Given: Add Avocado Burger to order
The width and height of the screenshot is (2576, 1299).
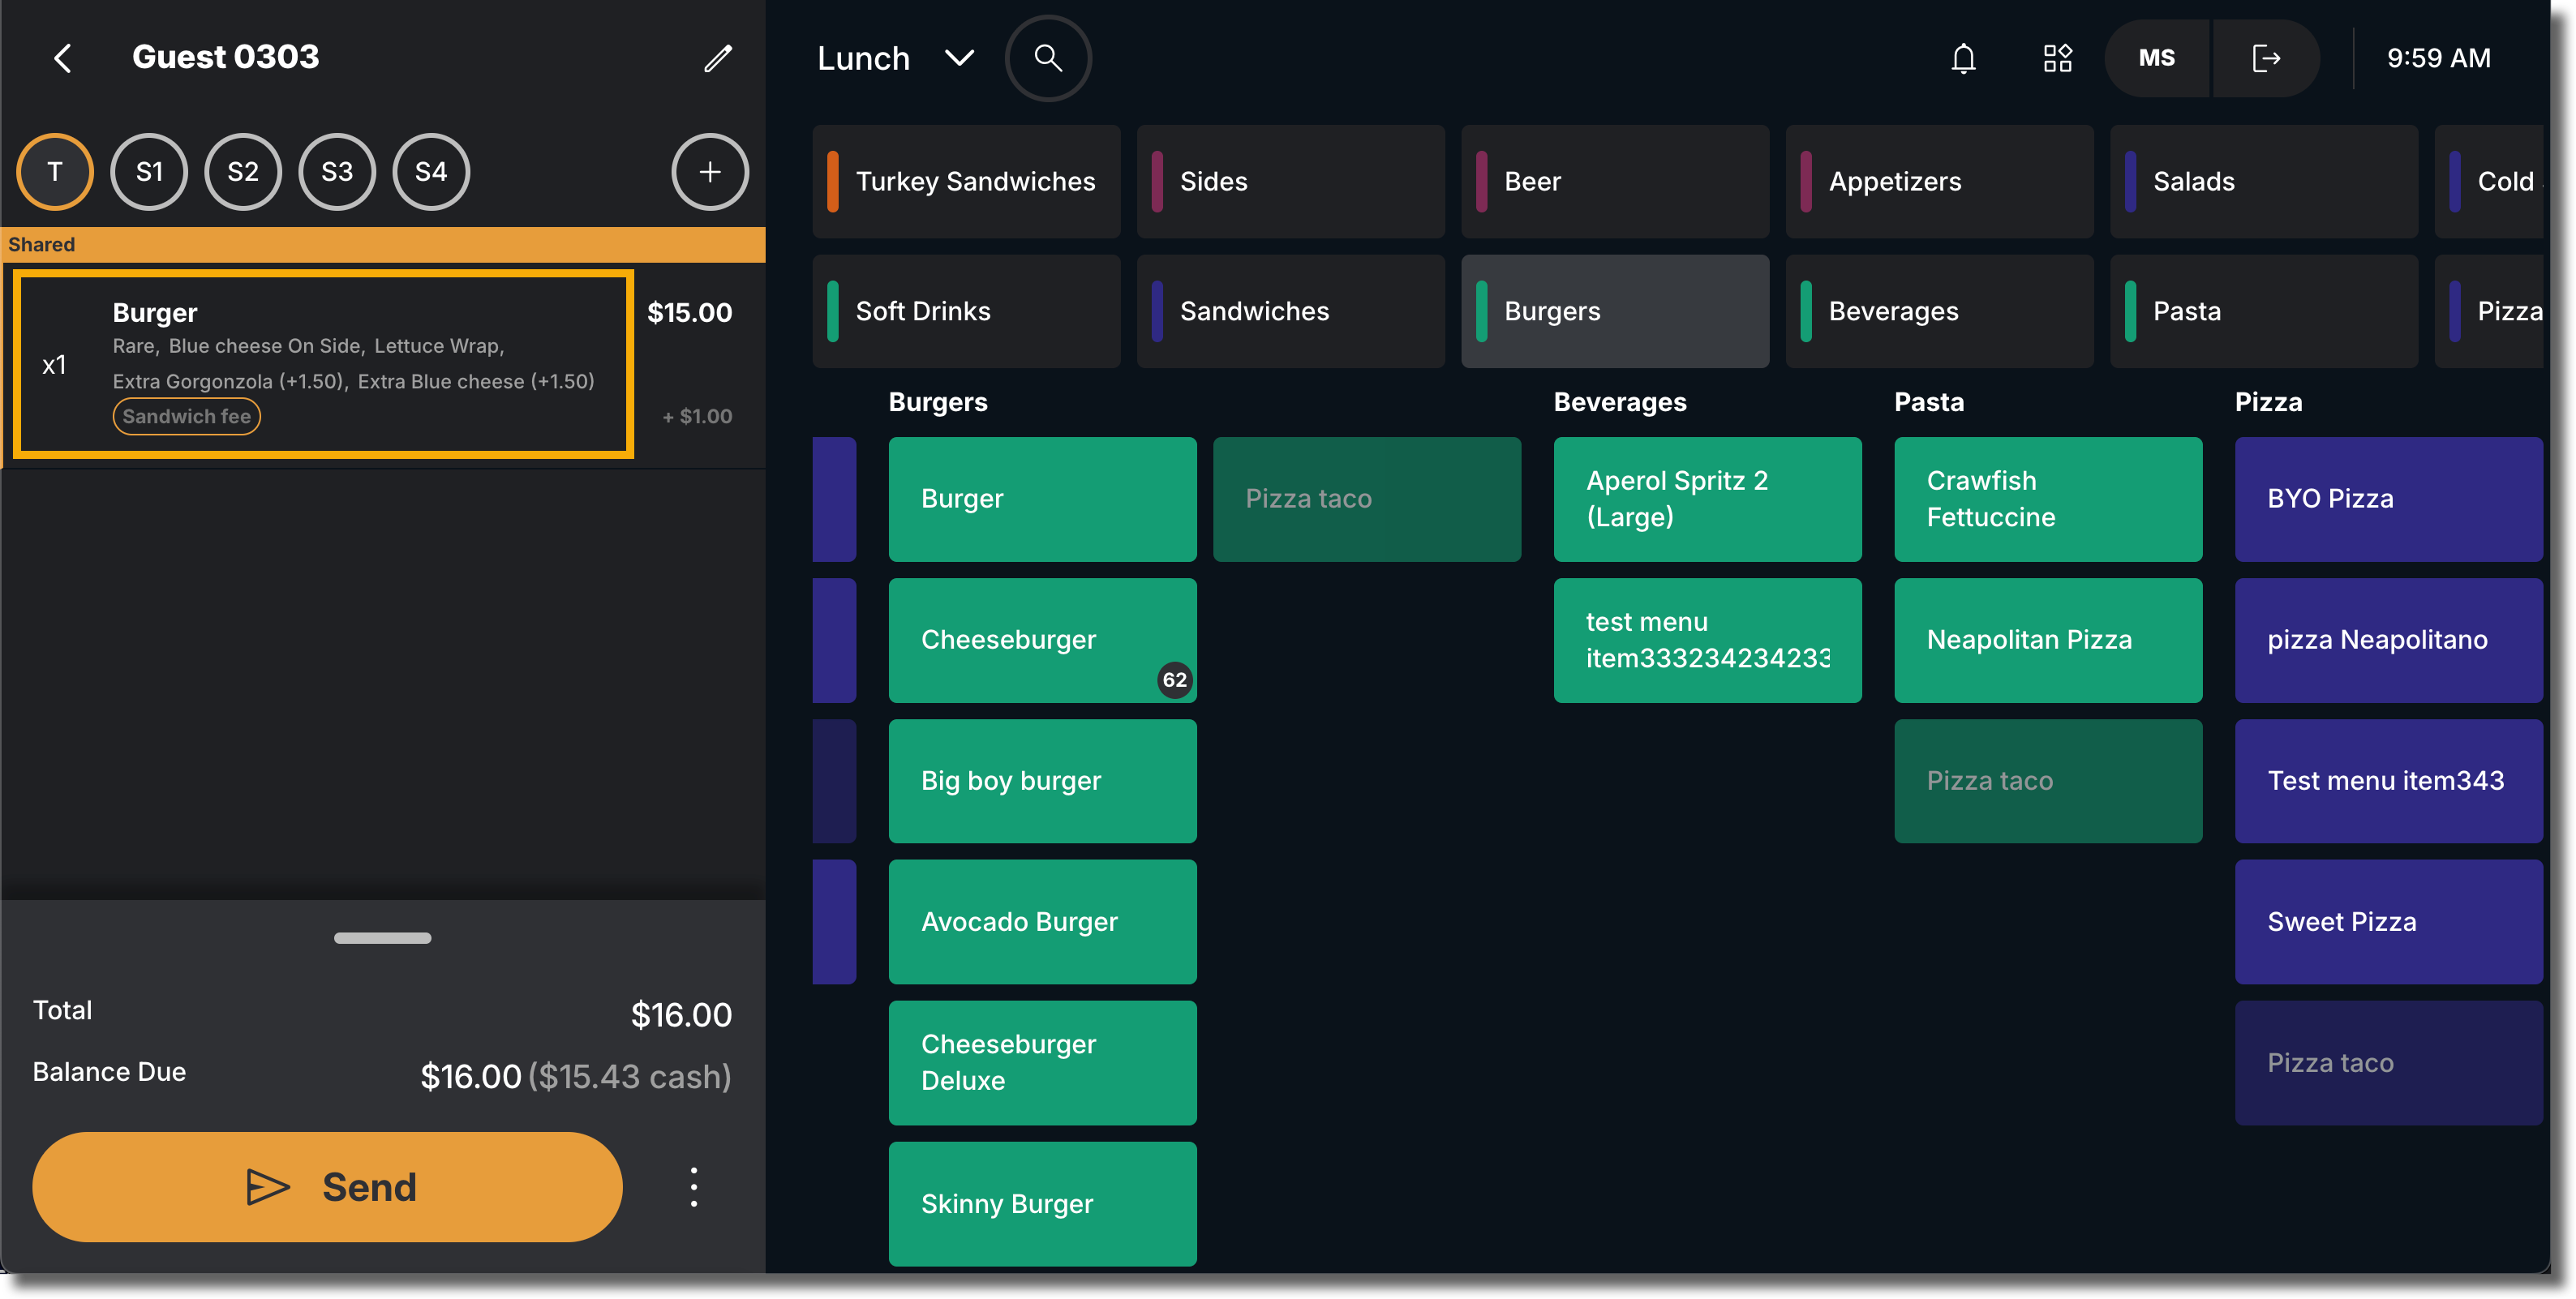Looking at the screenshot, I should coord(1042,922).
